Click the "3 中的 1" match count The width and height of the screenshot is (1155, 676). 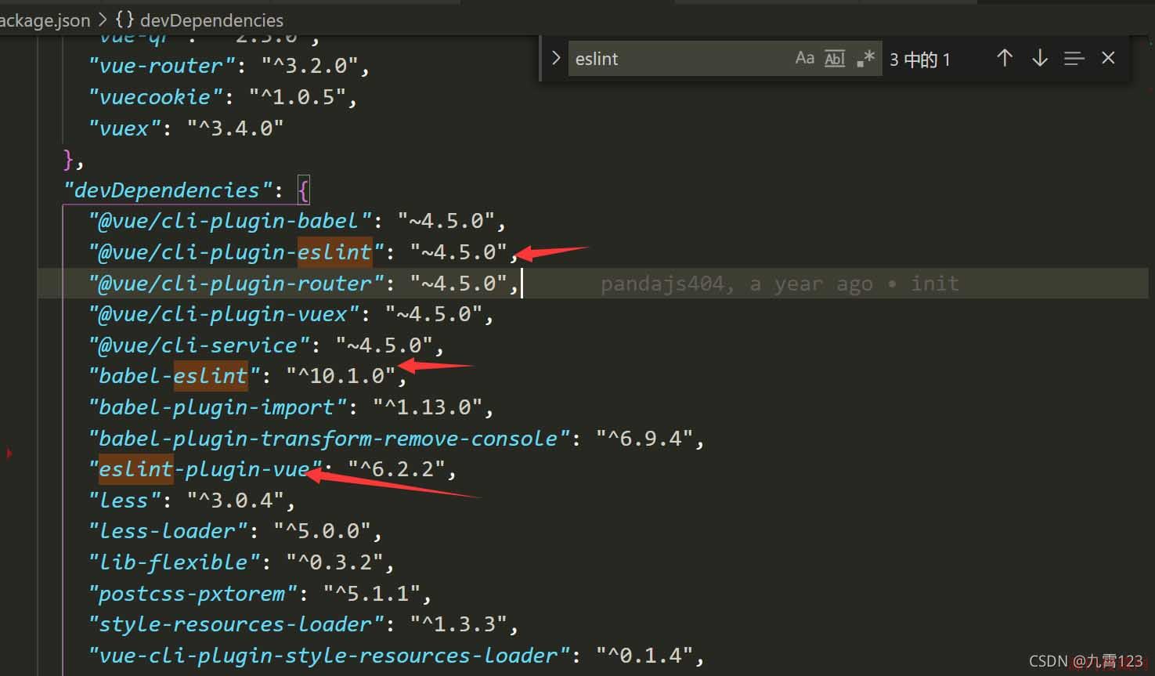[x=920, y=60]
